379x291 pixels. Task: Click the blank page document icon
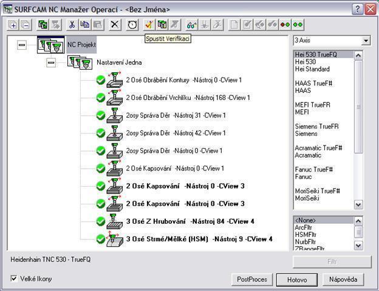(234, 25)
